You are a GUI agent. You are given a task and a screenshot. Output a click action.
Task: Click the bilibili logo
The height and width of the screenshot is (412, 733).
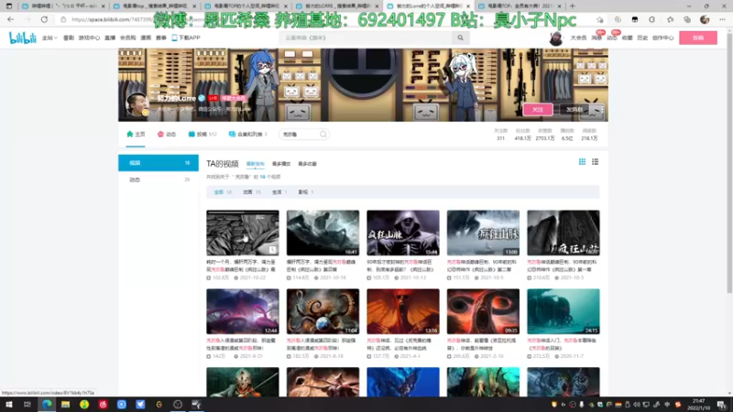[22, 38]
